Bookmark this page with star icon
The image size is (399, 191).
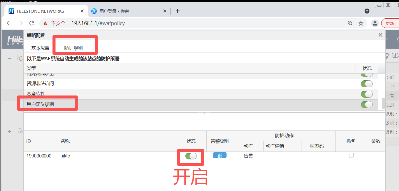(361, 23)
